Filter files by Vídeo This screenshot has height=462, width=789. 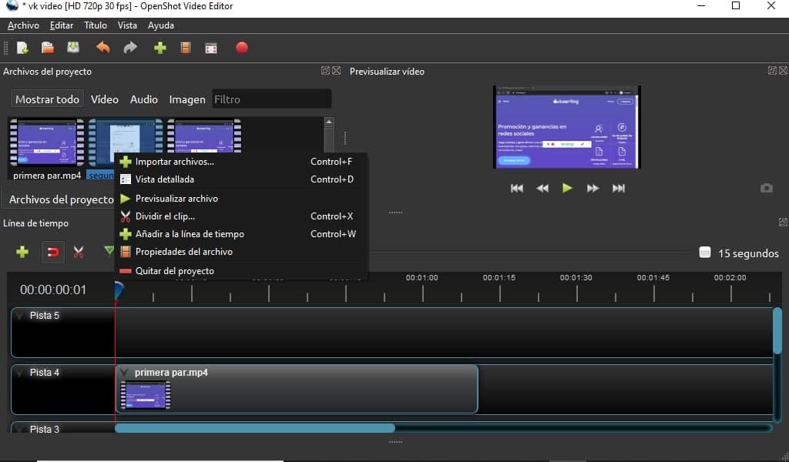[x=105, y=99]
